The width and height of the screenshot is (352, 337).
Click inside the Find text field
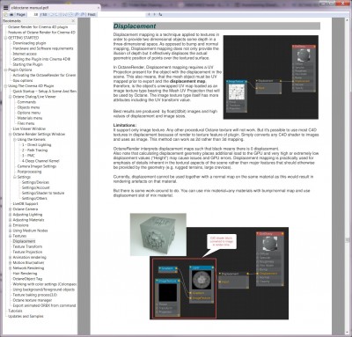[x=121, y=14]
